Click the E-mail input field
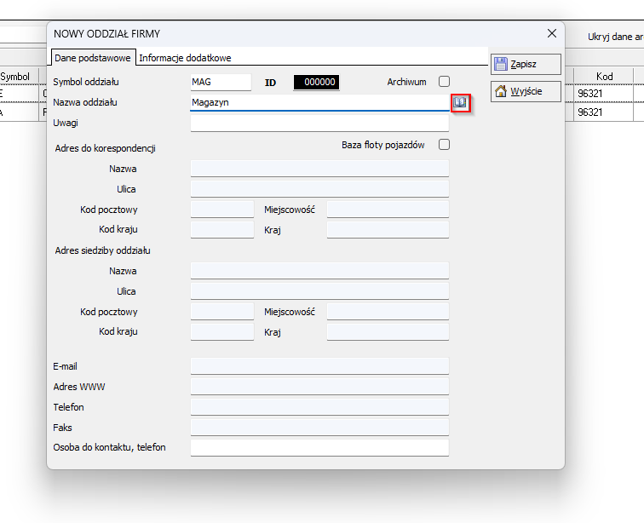 click(319, 366)
